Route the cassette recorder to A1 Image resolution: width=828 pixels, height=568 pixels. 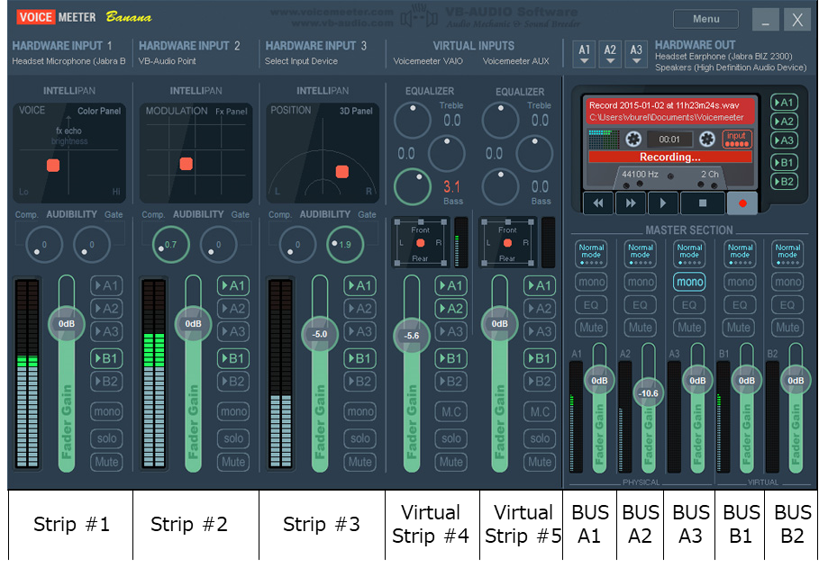click(784, 103)
